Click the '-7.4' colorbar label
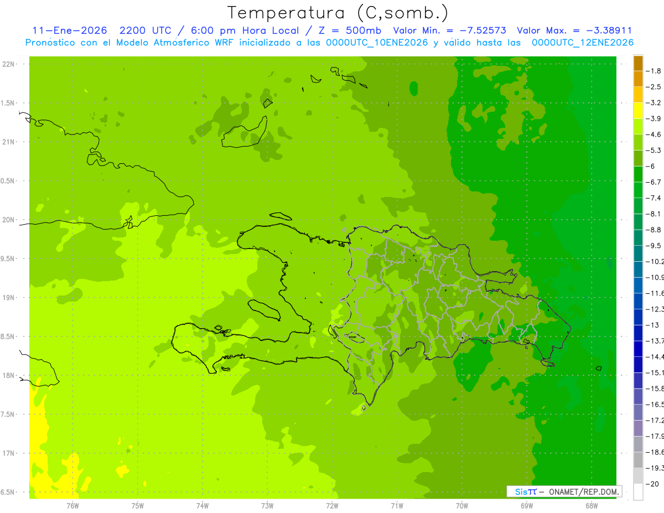The height and width of the screenshot is (513, 664). 653,198
